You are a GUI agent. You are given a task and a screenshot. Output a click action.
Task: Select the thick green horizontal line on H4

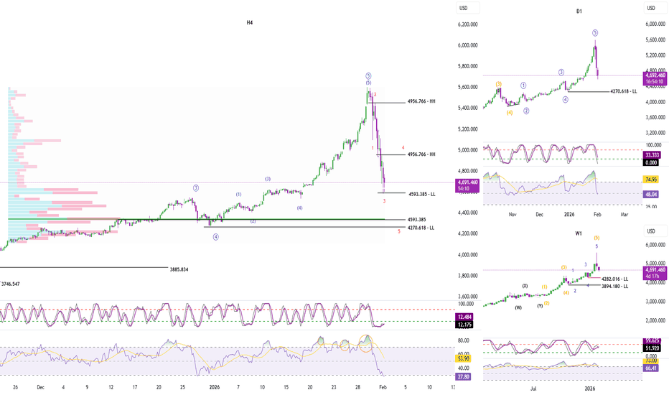tap(196, 220)
